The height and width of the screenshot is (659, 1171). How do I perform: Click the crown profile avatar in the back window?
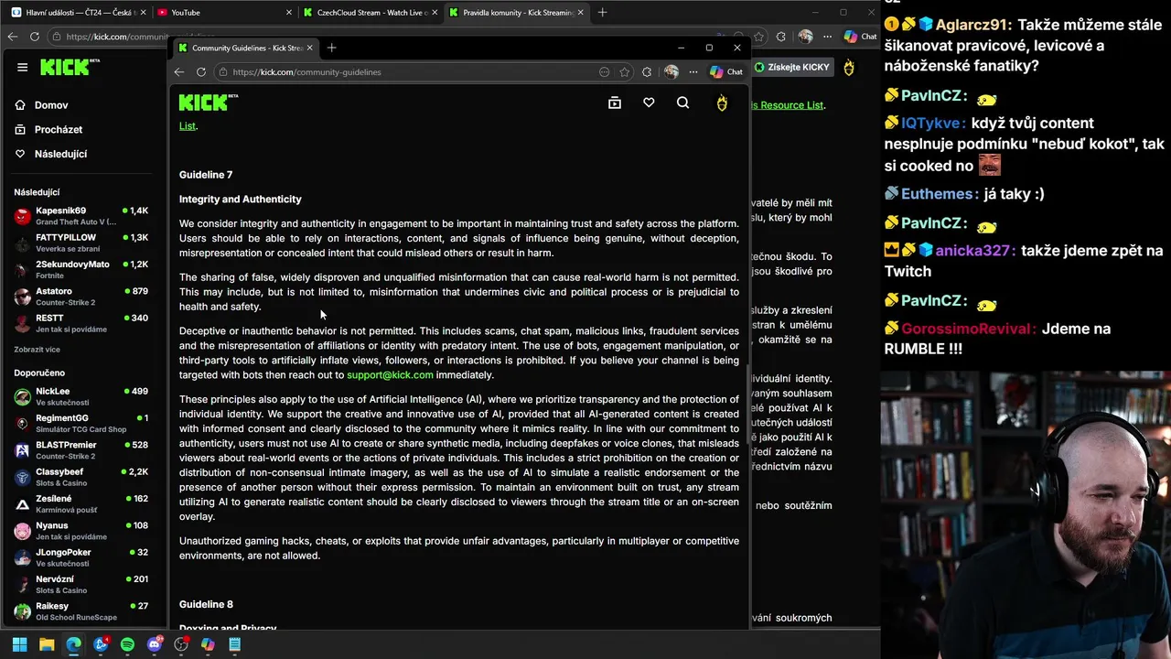pyautogui.click(x=849, y=68)
